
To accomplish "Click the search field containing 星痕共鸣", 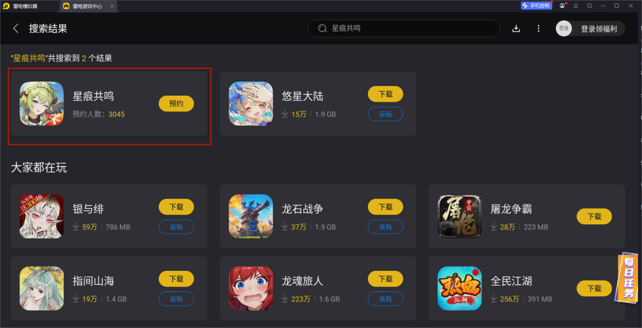I will pos(404,28).
